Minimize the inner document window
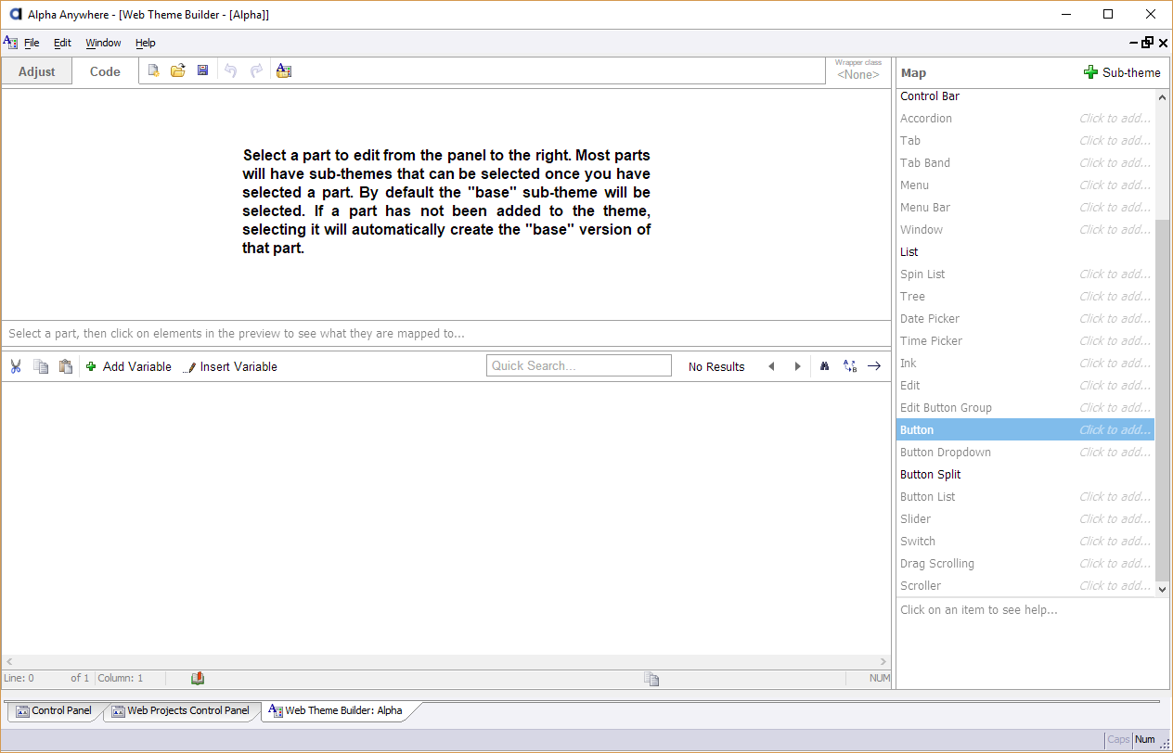The image size is (1173, 753). click(x=1134, y=43)
